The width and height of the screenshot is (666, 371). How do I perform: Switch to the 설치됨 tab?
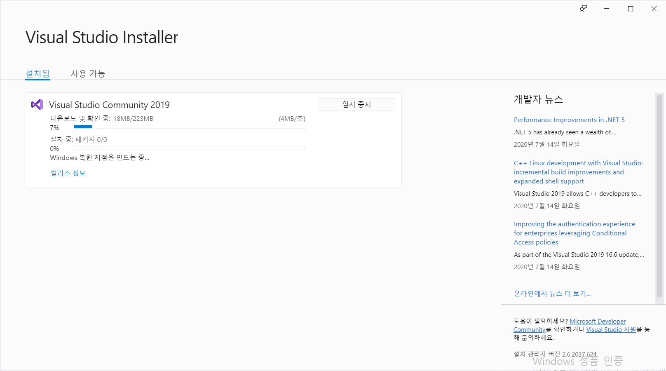pos(38,73)
